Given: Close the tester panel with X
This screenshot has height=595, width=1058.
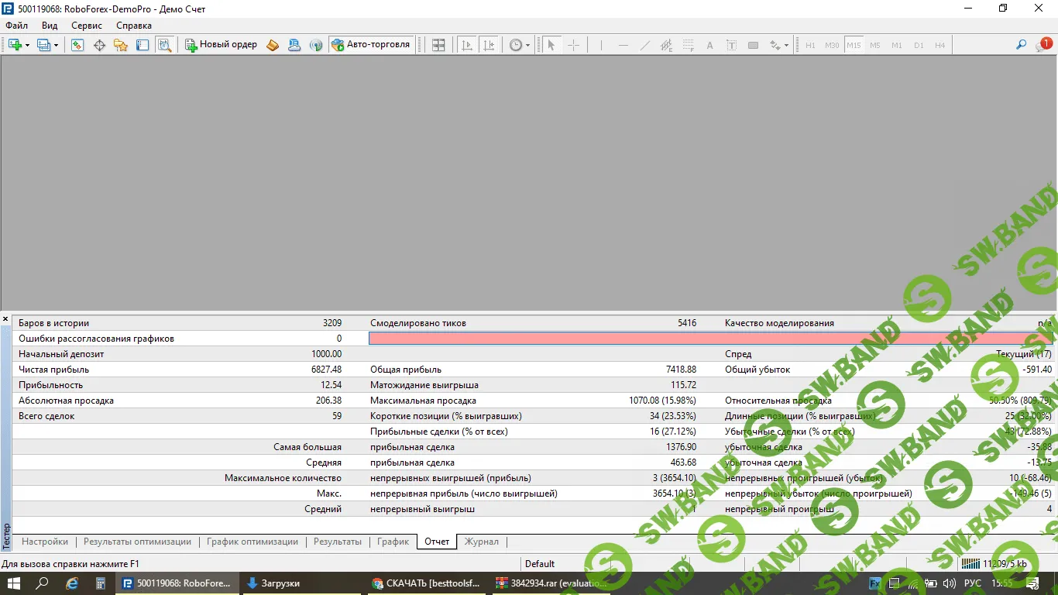Looking at the screenshot, I should click(5, 319).
